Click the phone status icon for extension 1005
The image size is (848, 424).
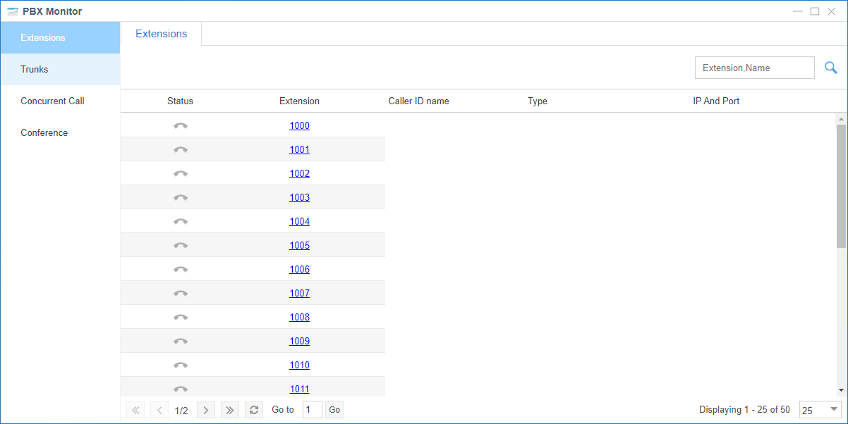coord(181,246)
